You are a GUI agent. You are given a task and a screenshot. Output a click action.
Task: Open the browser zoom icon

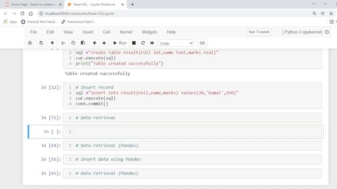pos(314,14)
